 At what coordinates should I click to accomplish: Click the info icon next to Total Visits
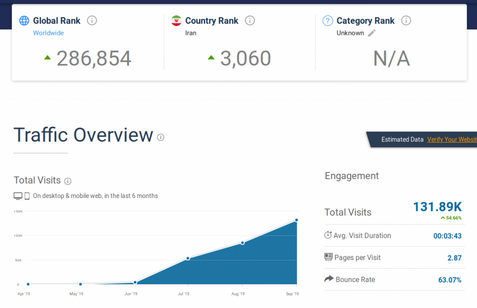point(68,181)
